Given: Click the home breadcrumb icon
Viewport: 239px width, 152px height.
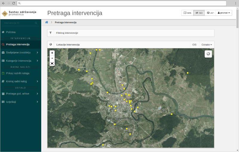Looking at the screenshot, I should [47, 22].
